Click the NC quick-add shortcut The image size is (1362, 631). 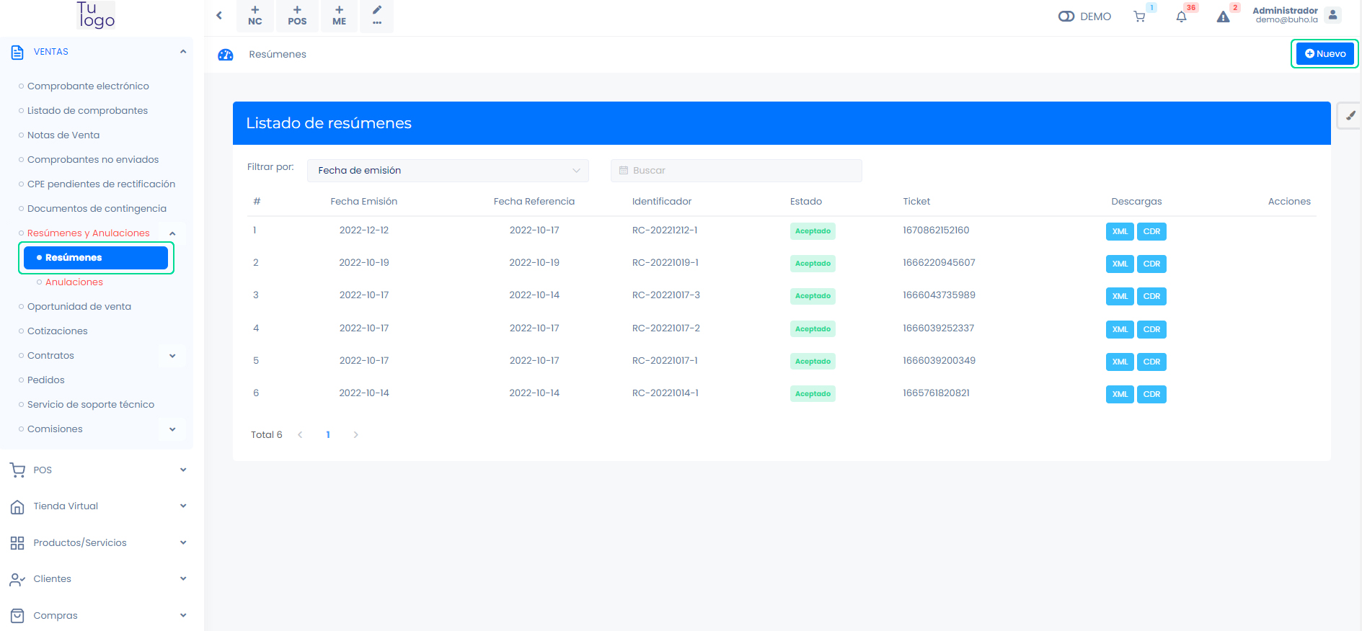255,16
